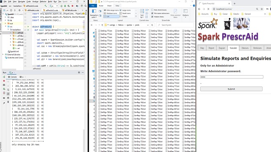271x152 pixels.
Task: Open the Illnesses tab on Spark PrescrAid
Action: (245, 48)
